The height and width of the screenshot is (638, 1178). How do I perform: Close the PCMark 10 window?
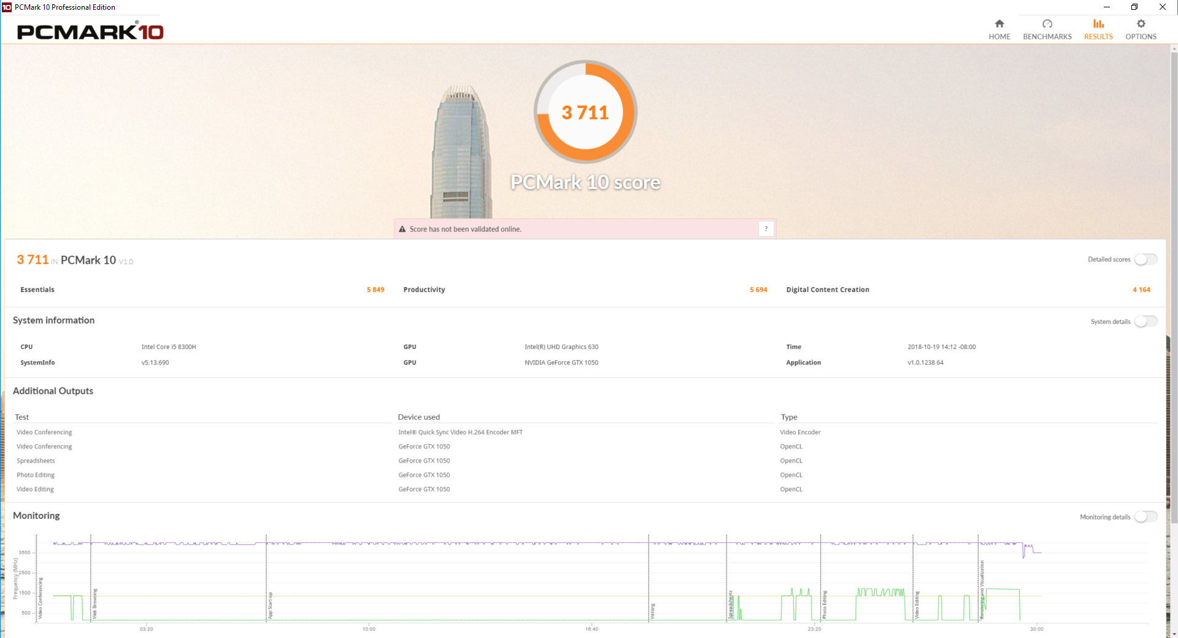tap(1163, 7)
